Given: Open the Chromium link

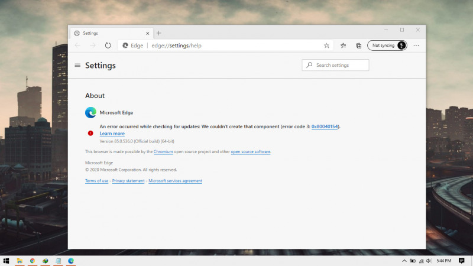Looking at the screenshot, I should (x=163, y=152).
